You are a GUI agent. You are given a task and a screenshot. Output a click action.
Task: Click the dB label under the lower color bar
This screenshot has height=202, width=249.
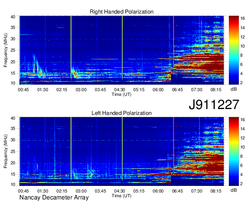pyautogui.click(x=234, y=190)
